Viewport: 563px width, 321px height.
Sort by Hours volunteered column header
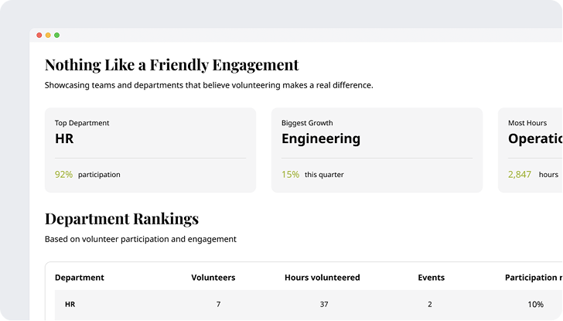coord(322,278)
